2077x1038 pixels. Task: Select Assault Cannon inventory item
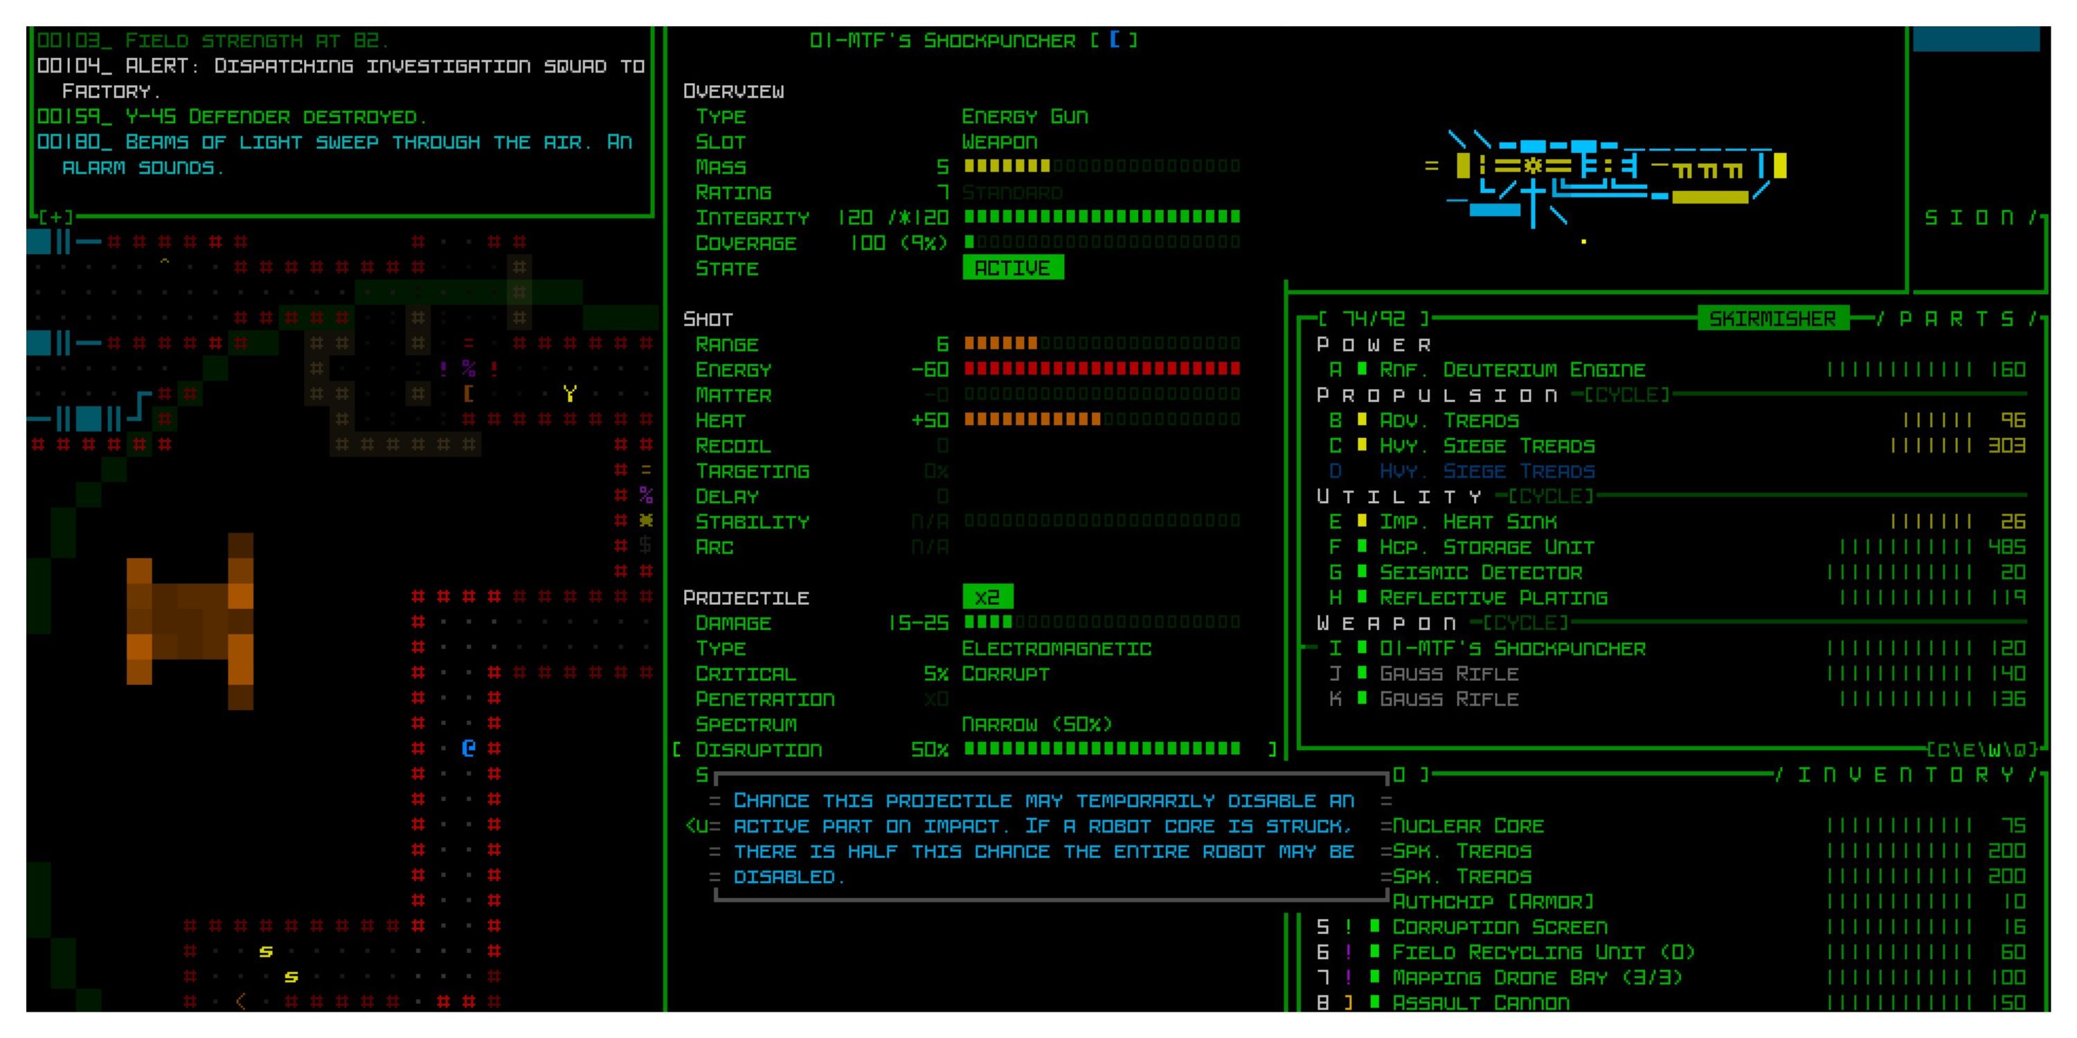[1481, 1003]
